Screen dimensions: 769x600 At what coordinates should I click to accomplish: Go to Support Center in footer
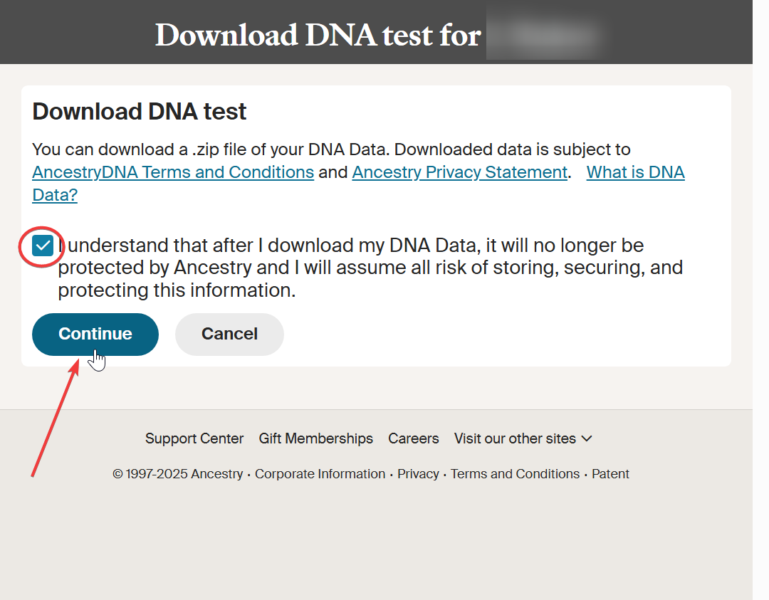(x=194, y=438)
